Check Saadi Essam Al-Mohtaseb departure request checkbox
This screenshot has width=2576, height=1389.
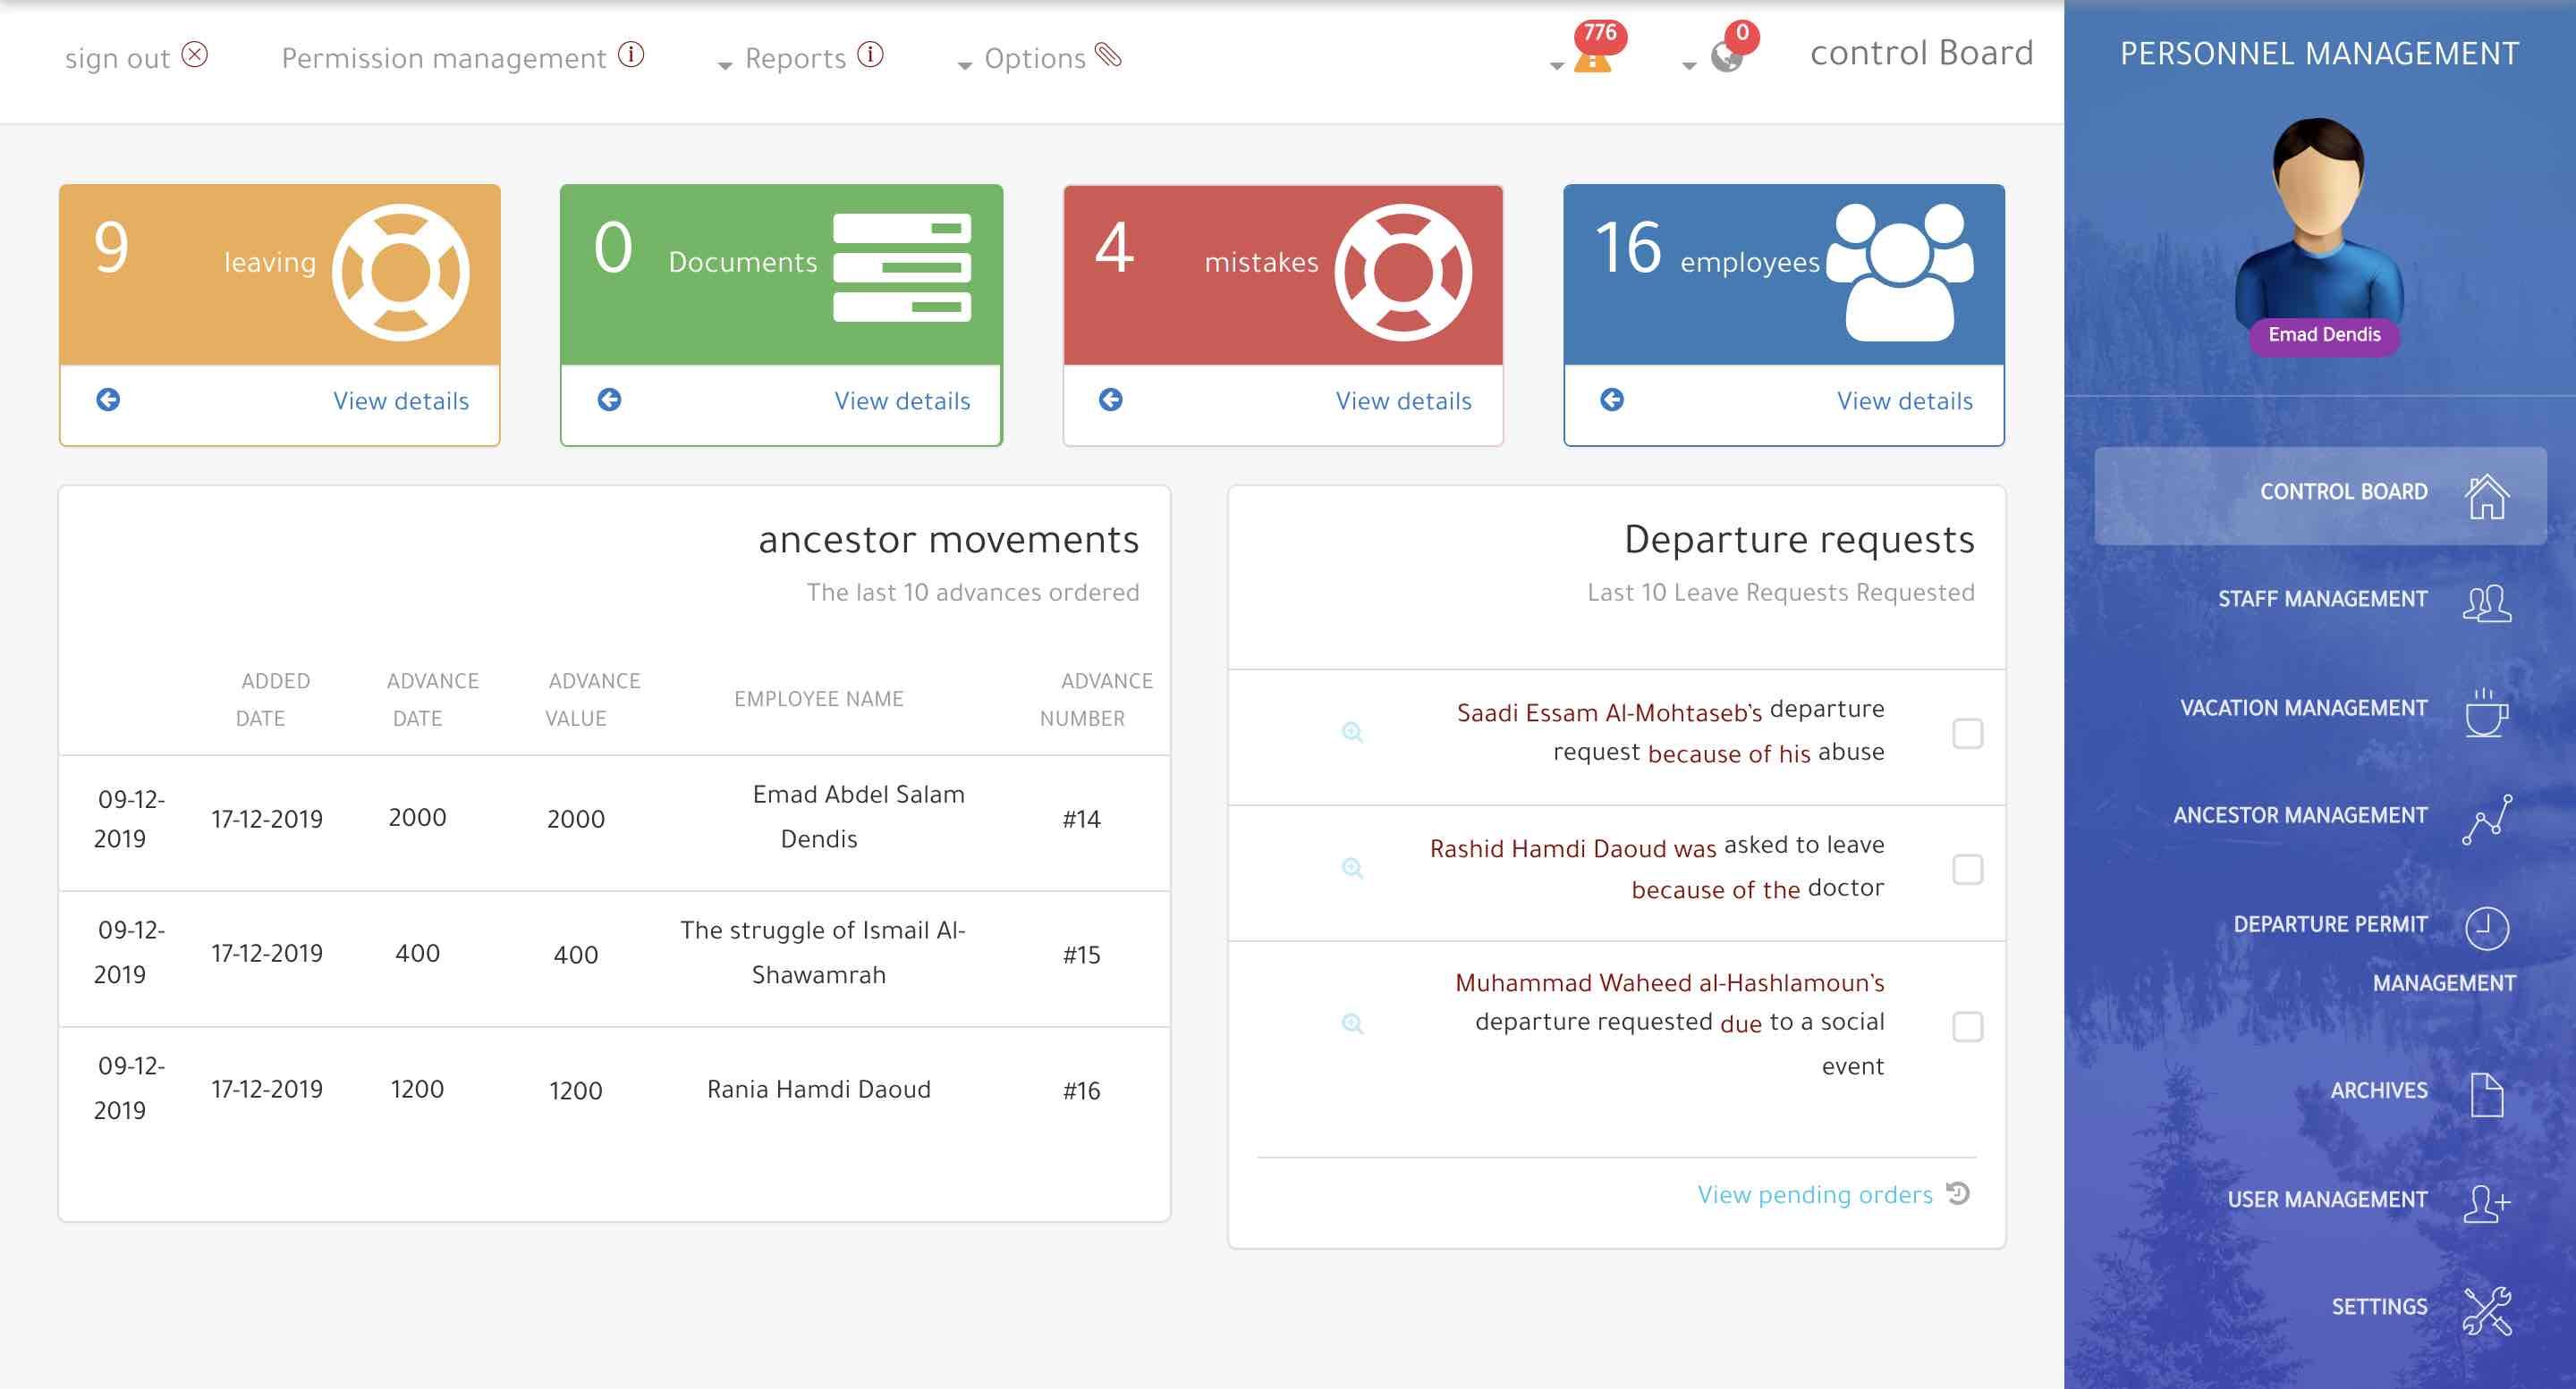[x=1967, y=734]
